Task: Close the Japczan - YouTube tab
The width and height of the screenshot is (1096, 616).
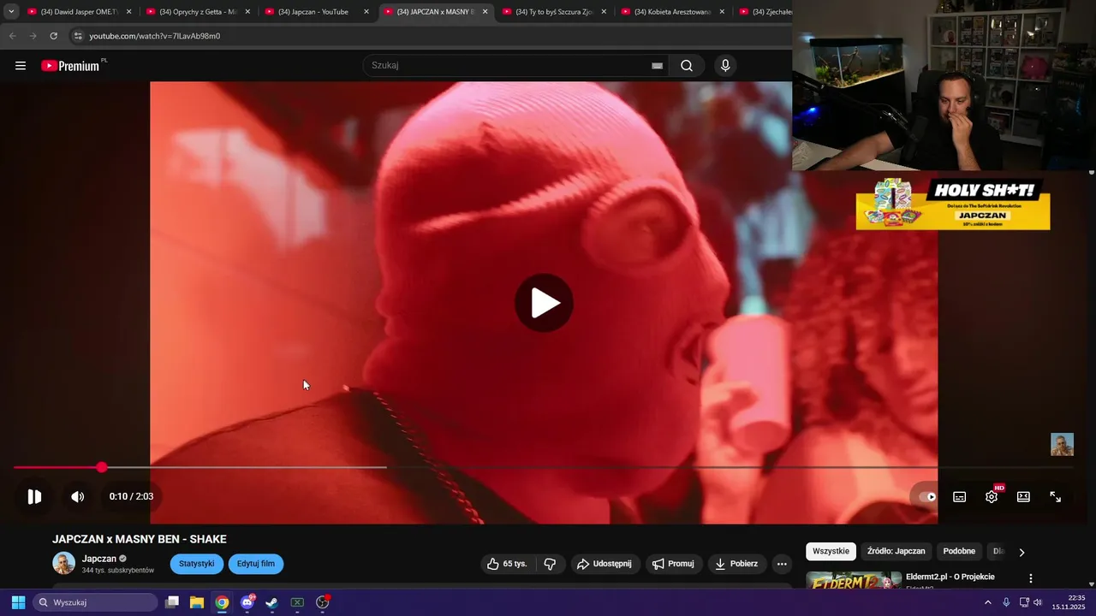Action: click(x=366, y=12)
